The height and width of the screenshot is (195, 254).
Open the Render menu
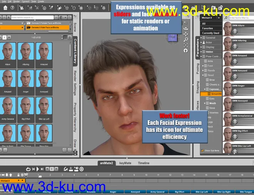(x=17, y=2)
